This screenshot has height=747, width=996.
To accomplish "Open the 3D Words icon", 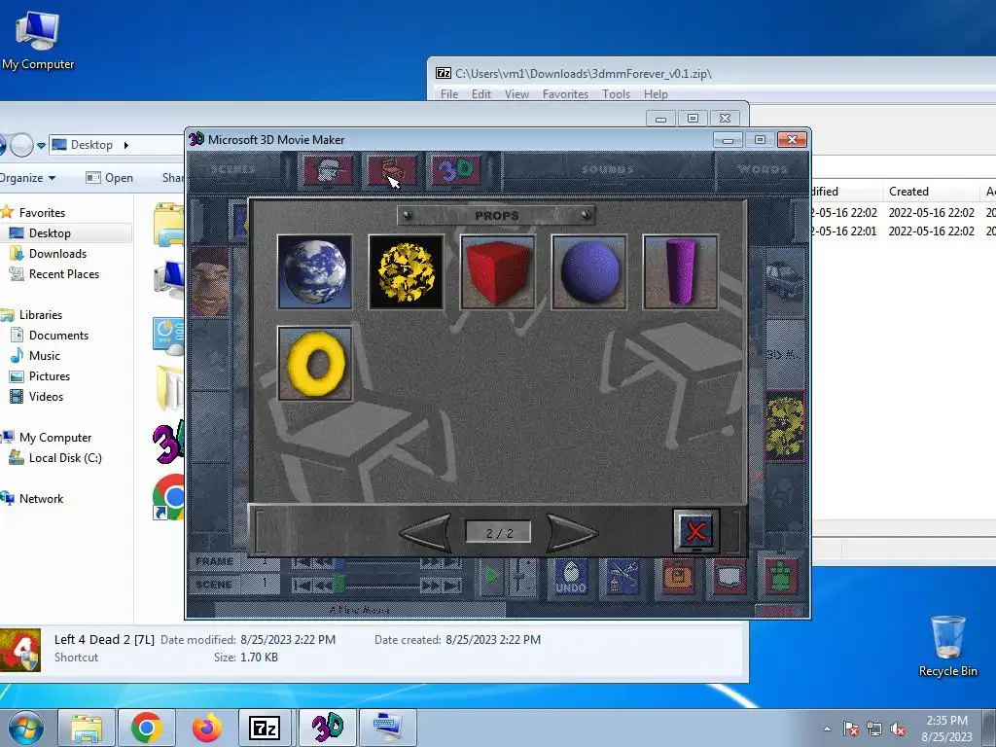I will tap(456, 169).
